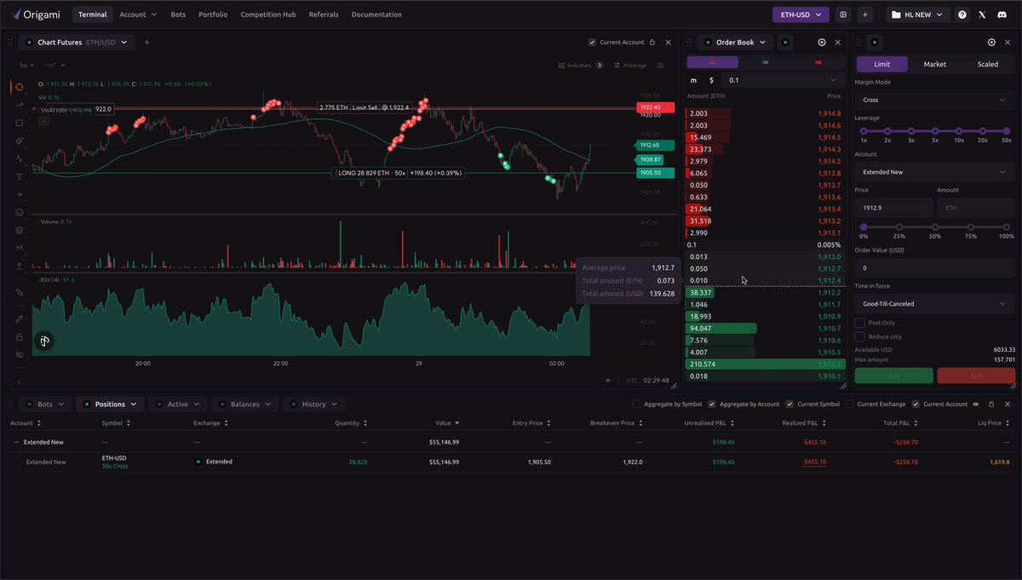Image resolution: width=1022 pixels, height=580 pixels.
Task: Click the ruler measure tool
Action: pyautogui.click(x=19, y=292)
